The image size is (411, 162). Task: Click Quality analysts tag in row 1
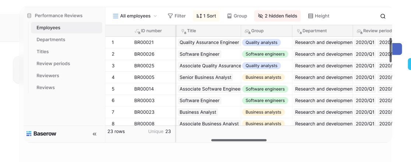(x=261, y=42)
